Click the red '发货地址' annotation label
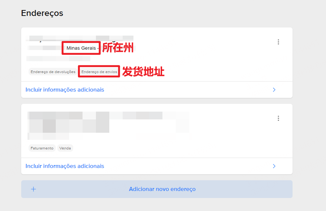Viewport: 326px width, 211px height. coord(143,72)
